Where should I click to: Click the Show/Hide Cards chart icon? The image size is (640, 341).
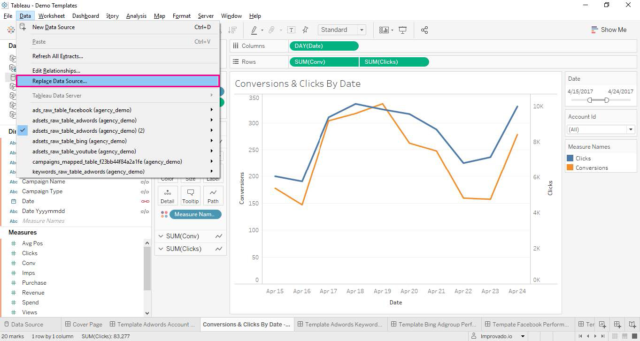[x=384, y=30]
